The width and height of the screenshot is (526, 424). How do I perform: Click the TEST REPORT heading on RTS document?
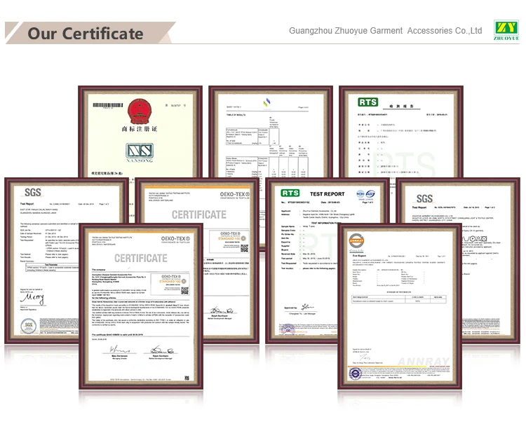coord(326,193)
